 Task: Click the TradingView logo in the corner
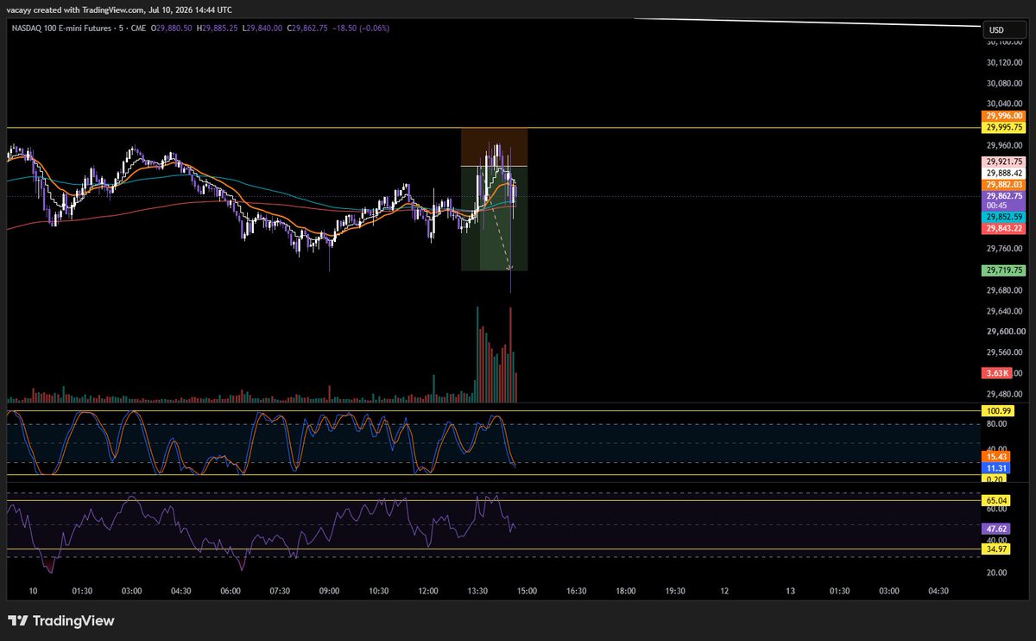coord(60,621)
